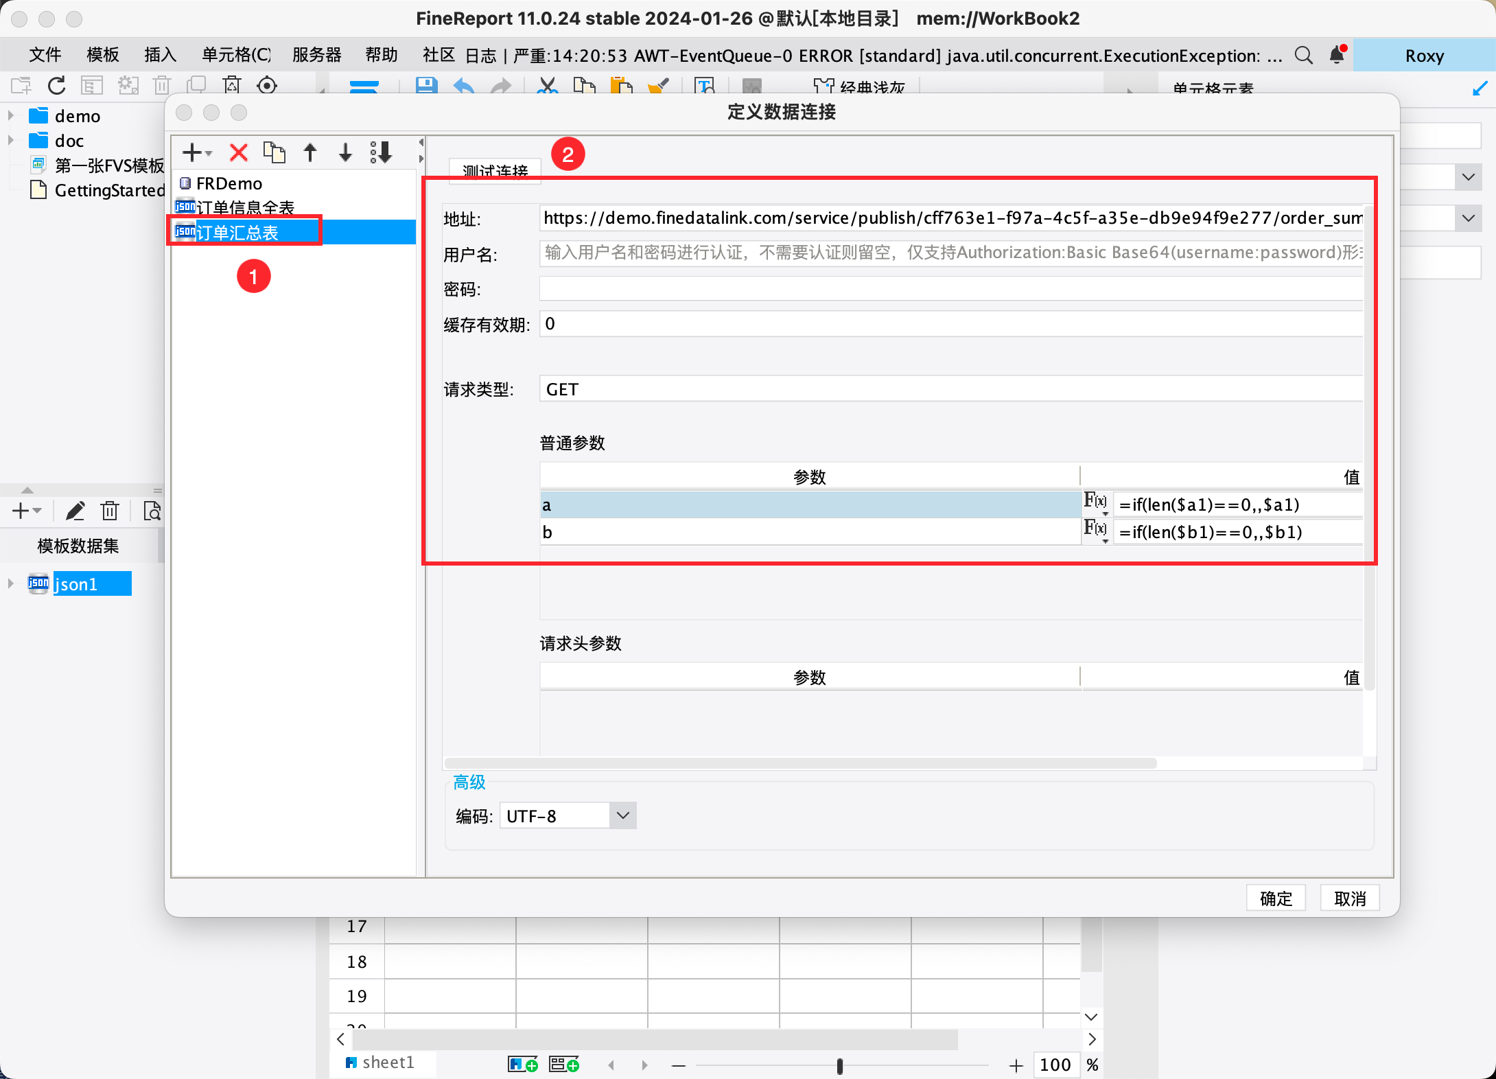The width and height of the screenshot is (1496, 1079).
Task: Click the search magnifier icon
Action: tap(1303, 55)
